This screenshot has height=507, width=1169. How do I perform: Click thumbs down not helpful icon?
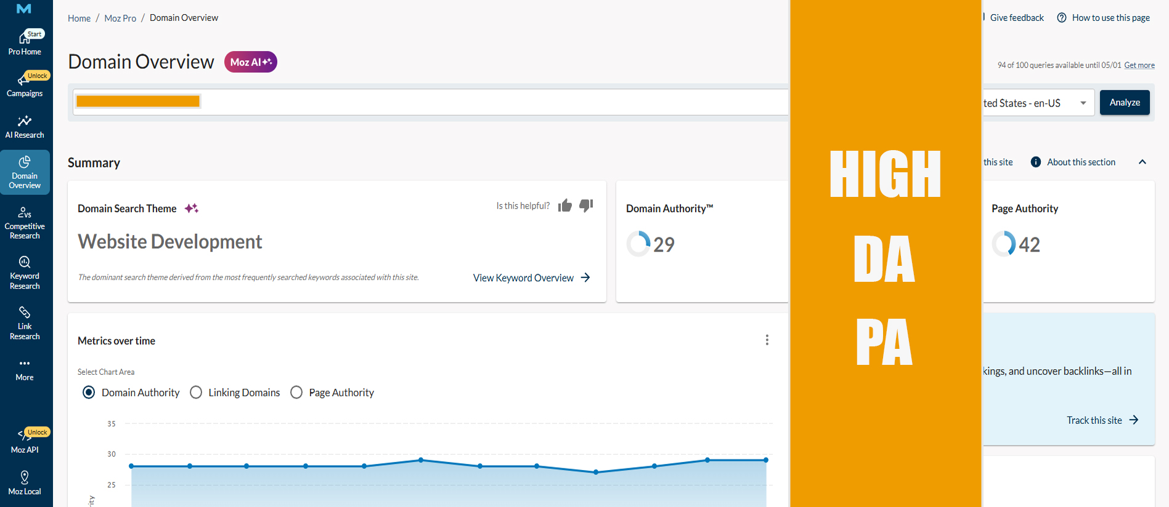pos(586,206)
